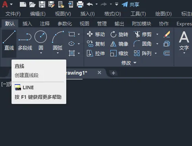The width and height of the screenshot is (192, 146).
Task: Click the 阵列 array tool
Action: point(143,53)
